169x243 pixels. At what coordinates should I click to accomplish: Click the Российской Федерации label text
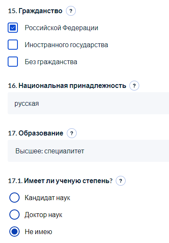point(61,28)
